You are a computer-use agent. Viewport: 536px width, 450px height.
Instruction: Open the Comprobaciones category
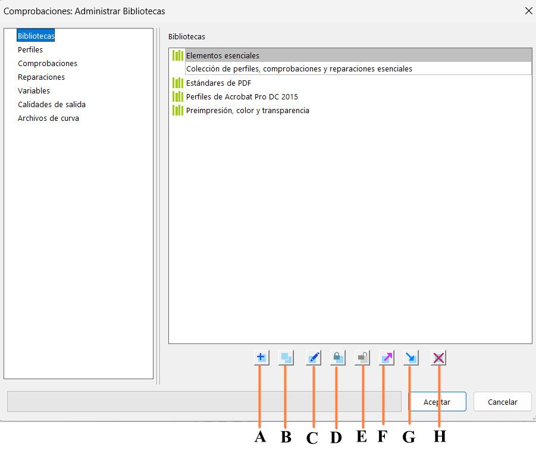[x=48, y=63]
